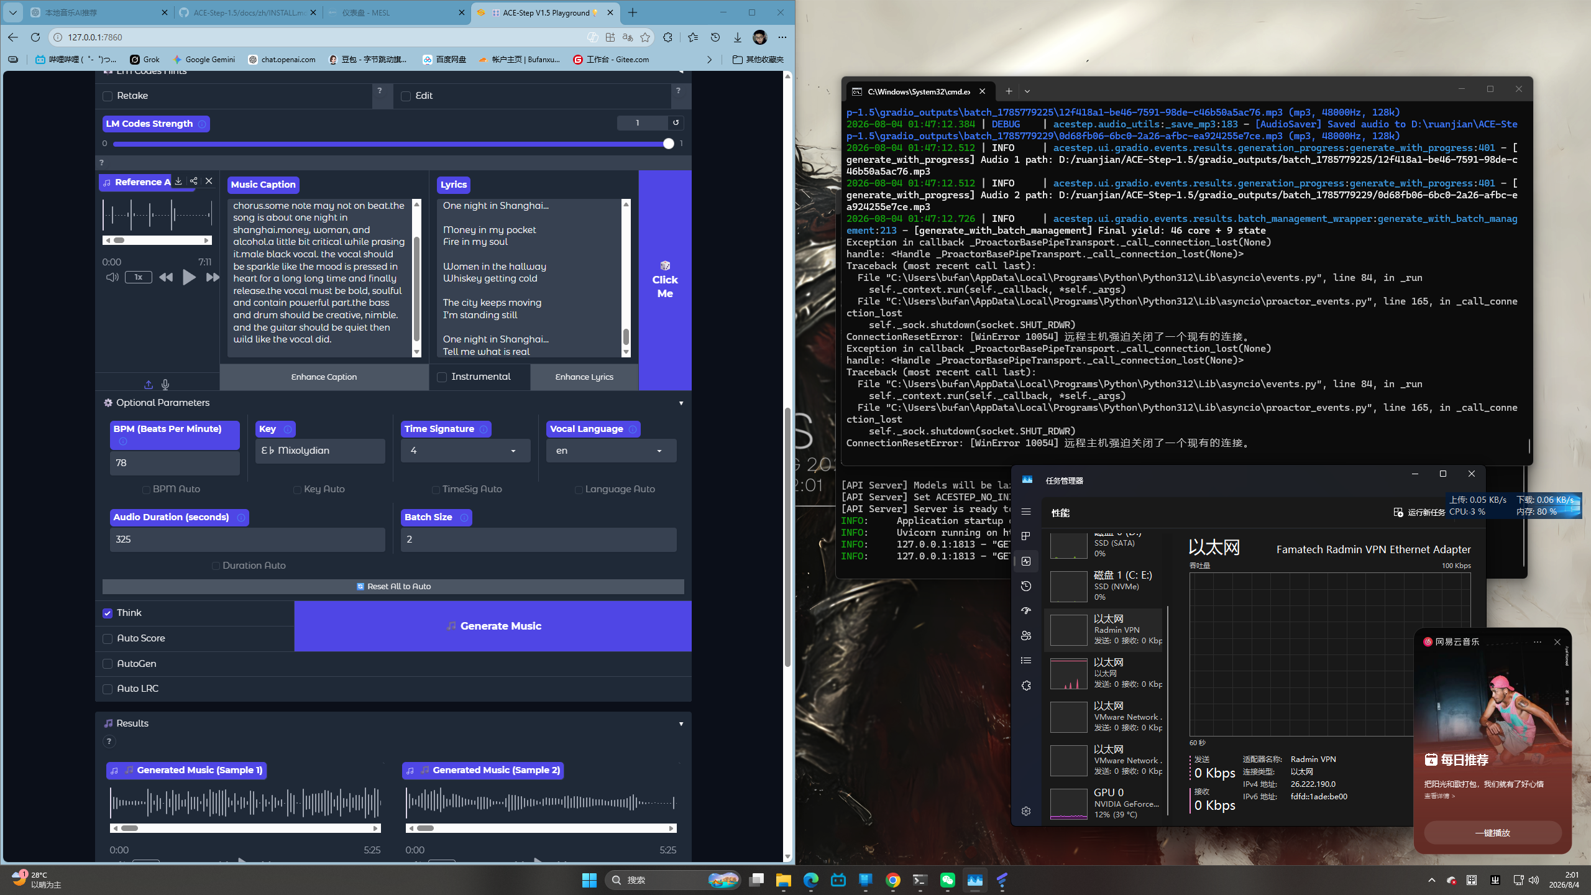Mute the Reference Audio volume icon
This screenshot has height=895, width=1591.
point(112,277)
